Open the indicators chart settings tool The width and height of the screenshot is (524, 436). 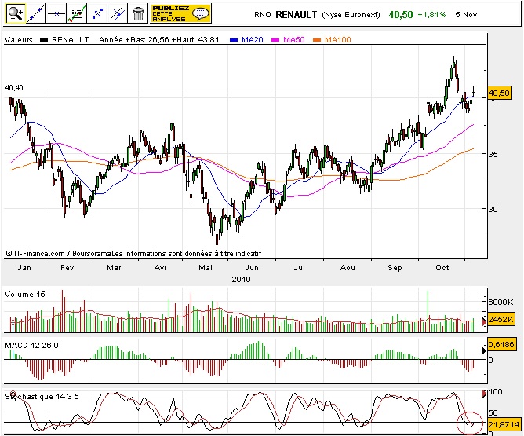(x=77, y=13)
